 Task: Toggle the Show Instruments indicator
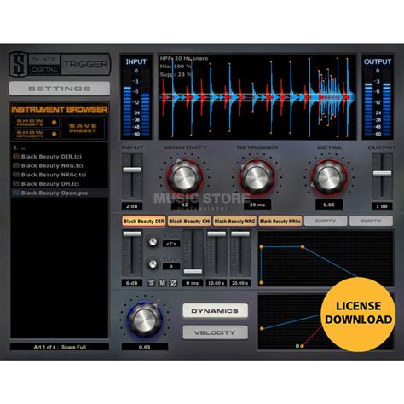pos(54,134)
